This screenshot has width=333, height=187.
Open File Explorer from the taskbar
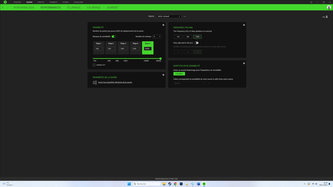(x=164, y=184)
